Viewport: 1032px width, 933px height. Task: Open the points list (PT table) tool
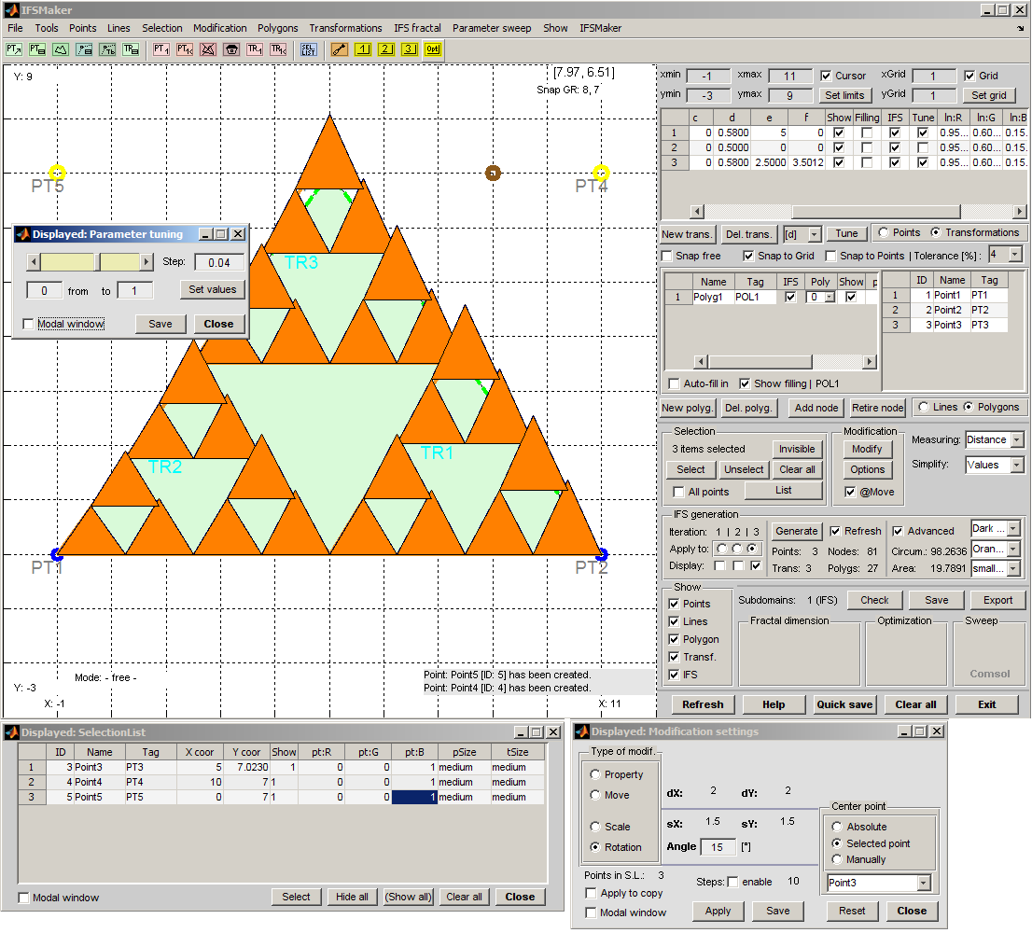(x=37, y=49)
